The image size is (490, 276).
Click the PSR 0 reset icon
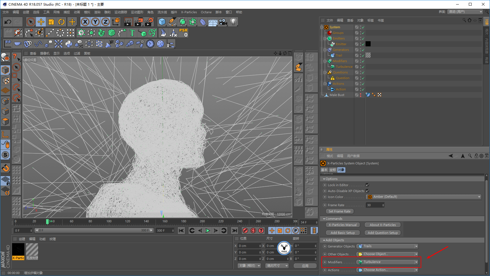click(183, 33)
